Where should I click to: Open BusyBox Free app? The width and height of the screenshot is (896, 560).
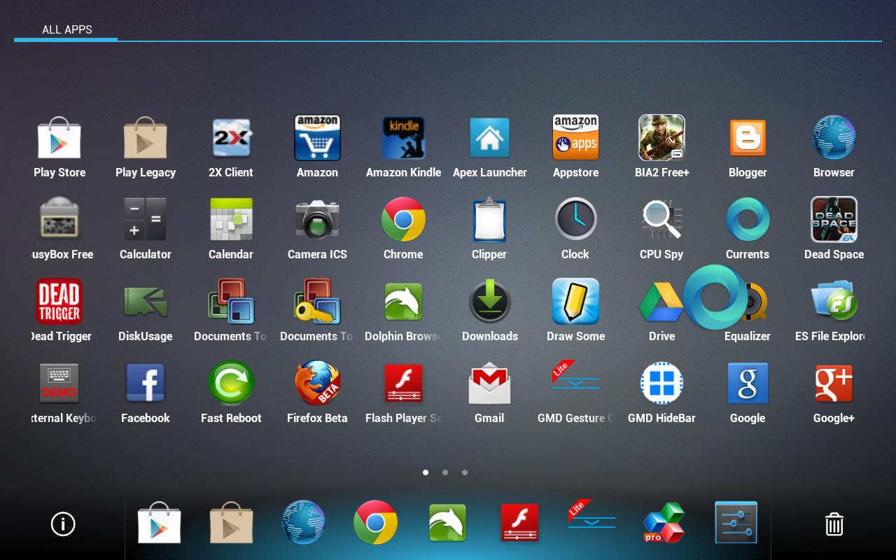tap(59, 220)
